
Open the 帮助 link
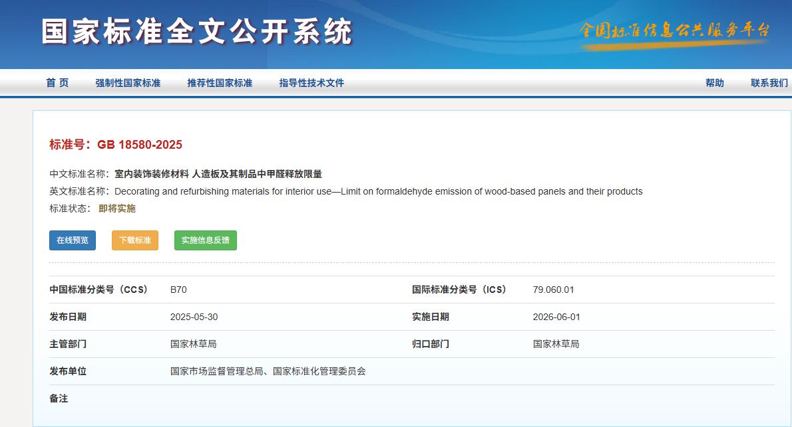pos(715,83)
